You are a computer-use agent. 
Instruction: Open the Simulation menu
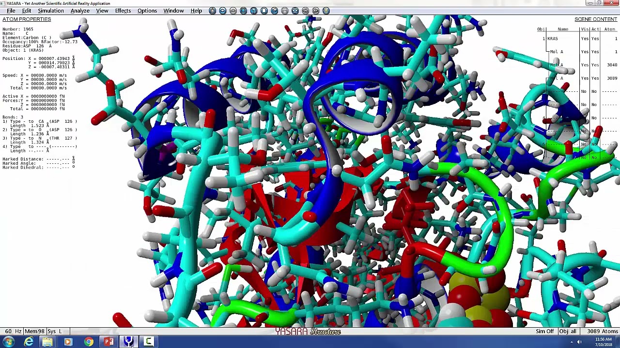51,11
